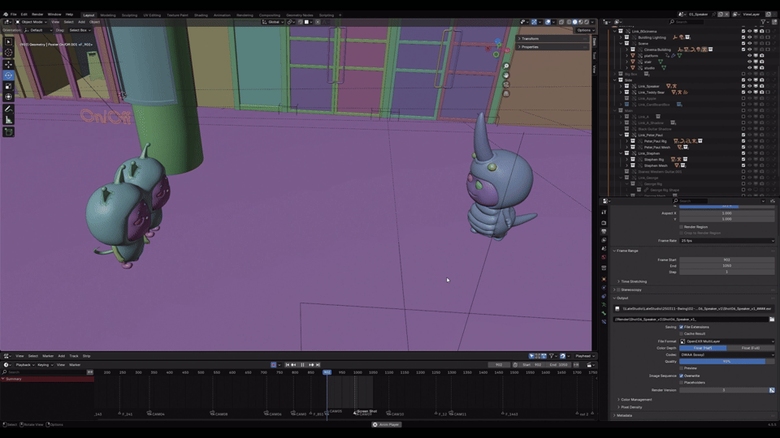The image size is (780, 438).
Task: Enable the Placeholders checkbox
Action: tap(681, 383)
